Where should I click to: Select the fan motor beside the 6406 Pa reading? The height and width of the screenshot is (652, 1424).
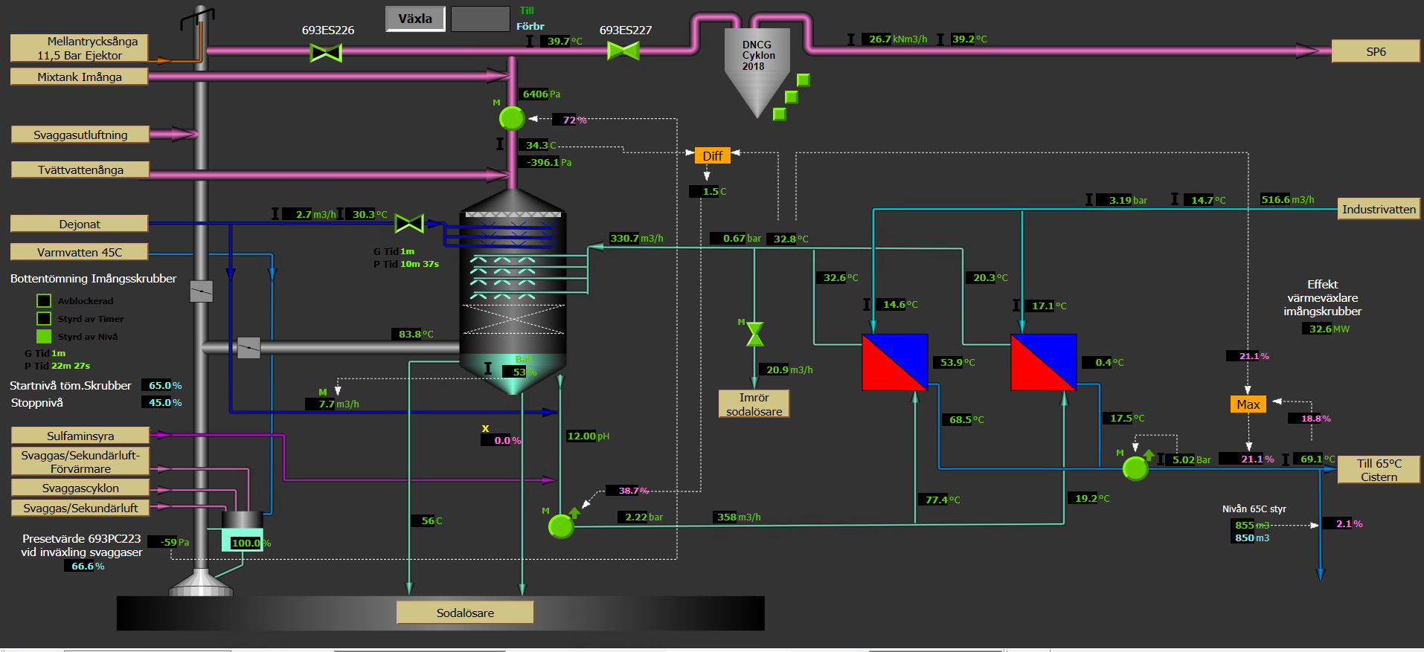tap(511, 118)
